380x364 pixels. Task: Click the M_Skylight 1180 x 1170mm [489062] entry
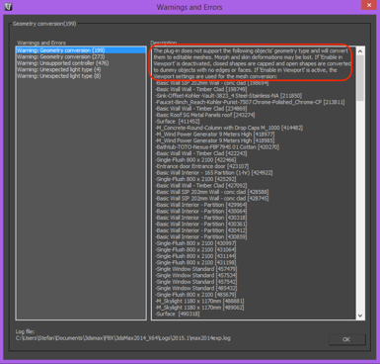[x=199, y=308]
